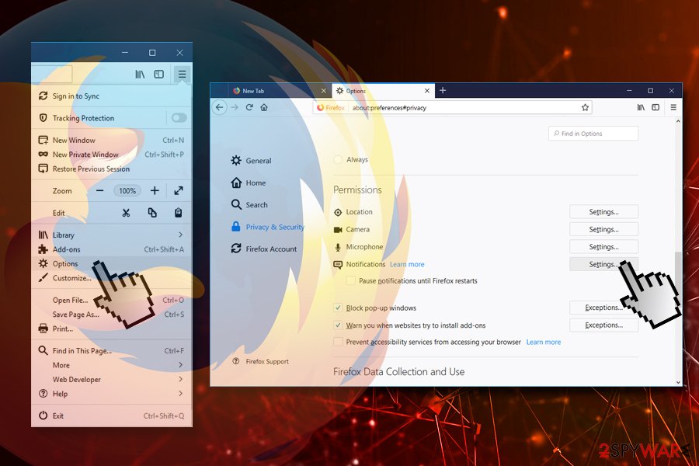Go to home page icon
The image size is (699, 466).
coord(264,107)
